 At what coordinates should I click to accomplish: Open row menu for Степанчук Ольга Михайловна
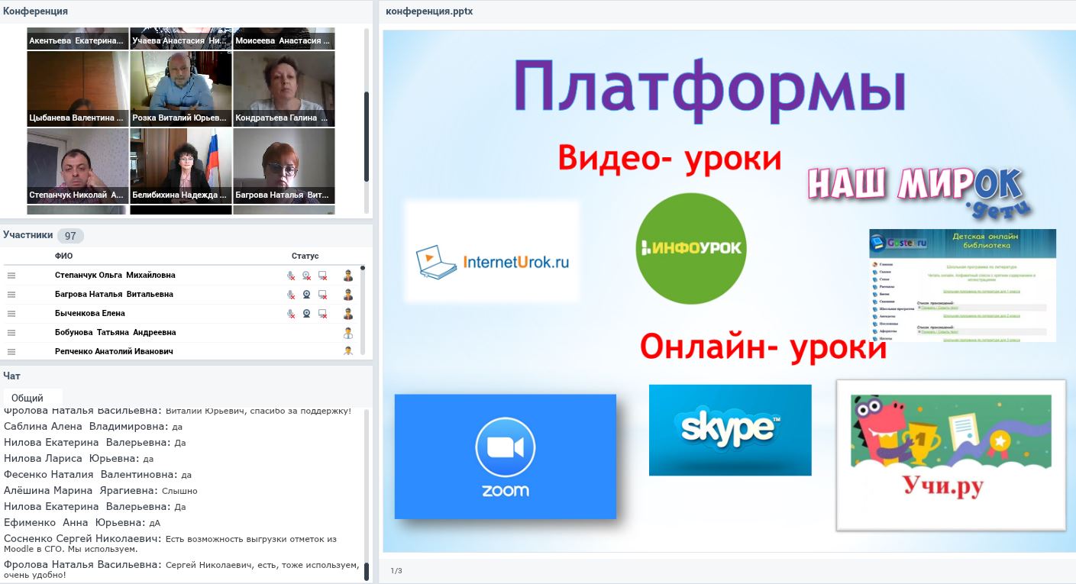click(x=11, y=276)
